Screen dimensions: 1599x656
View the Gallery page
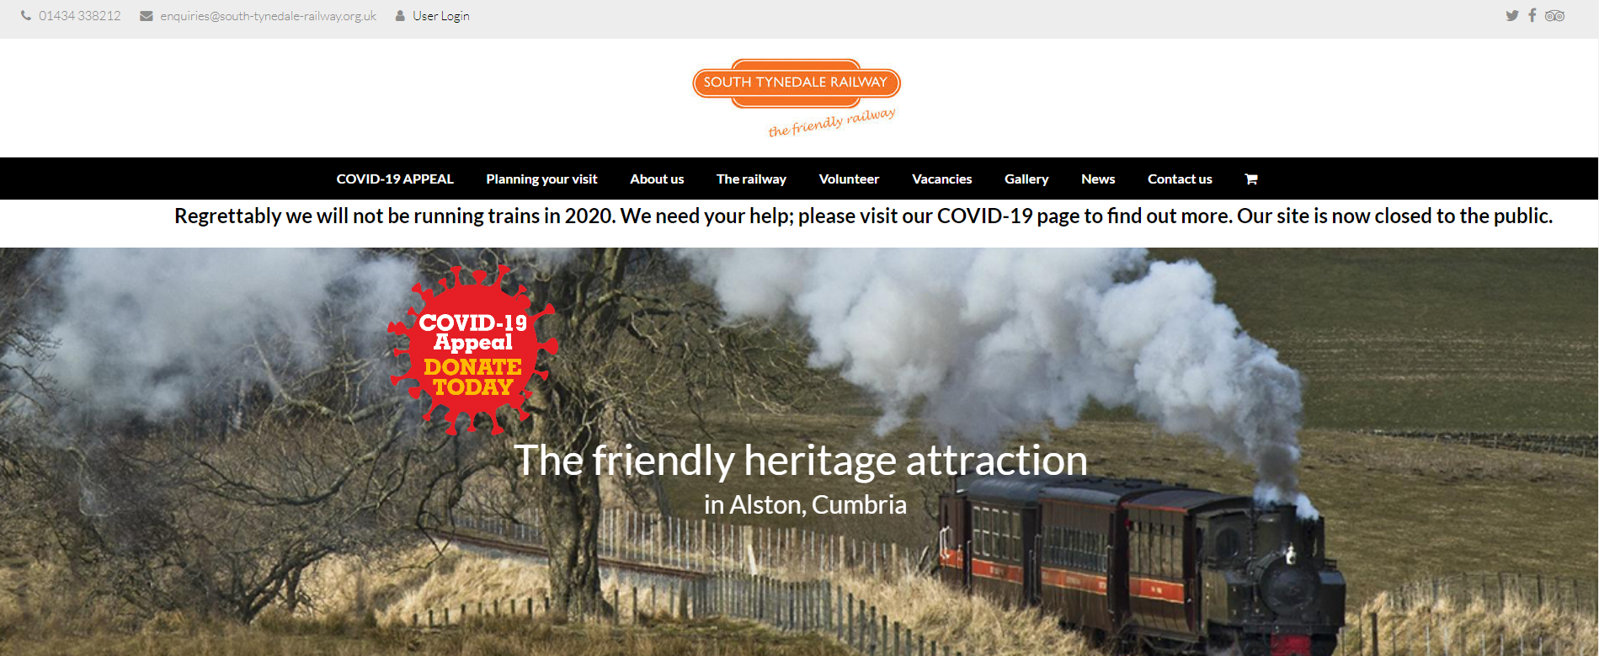tap(1026, 179)
